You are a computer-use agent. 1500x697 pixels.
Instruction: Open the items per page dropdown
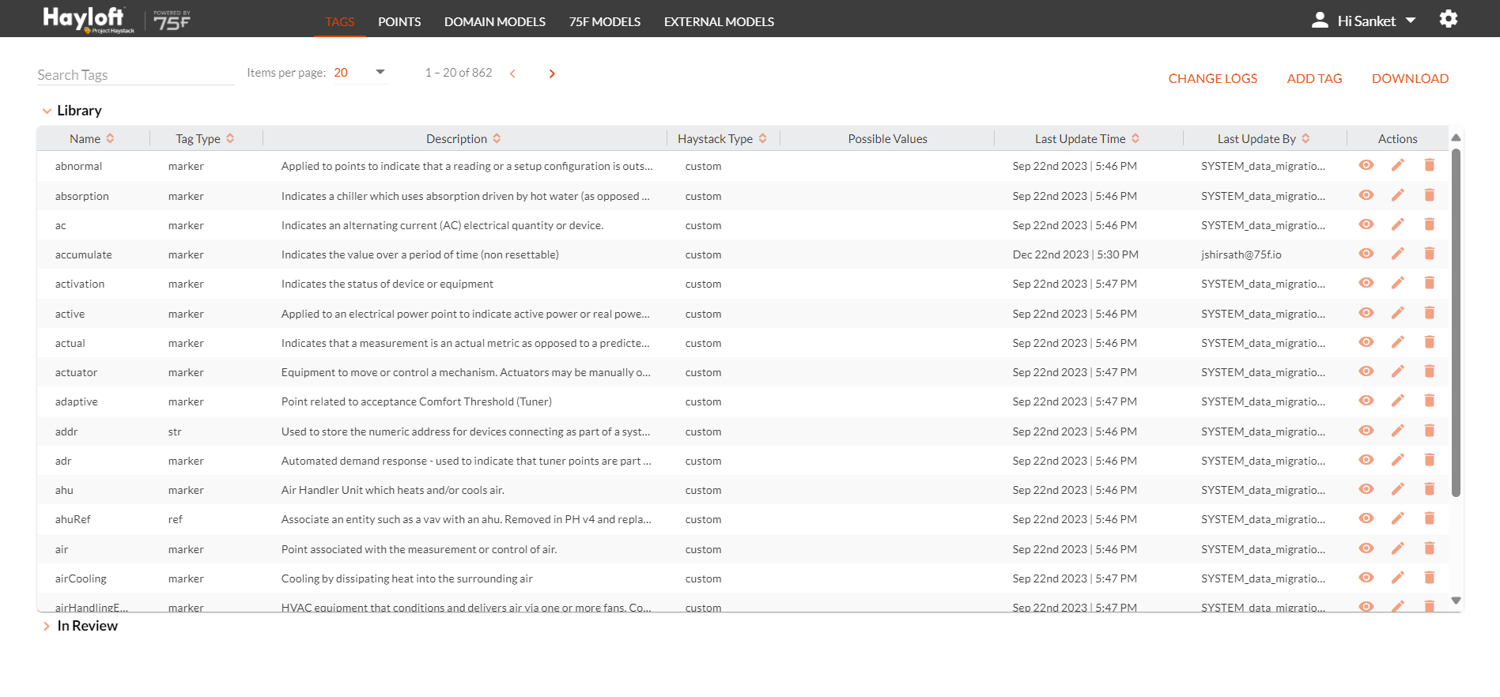(360, 73)
